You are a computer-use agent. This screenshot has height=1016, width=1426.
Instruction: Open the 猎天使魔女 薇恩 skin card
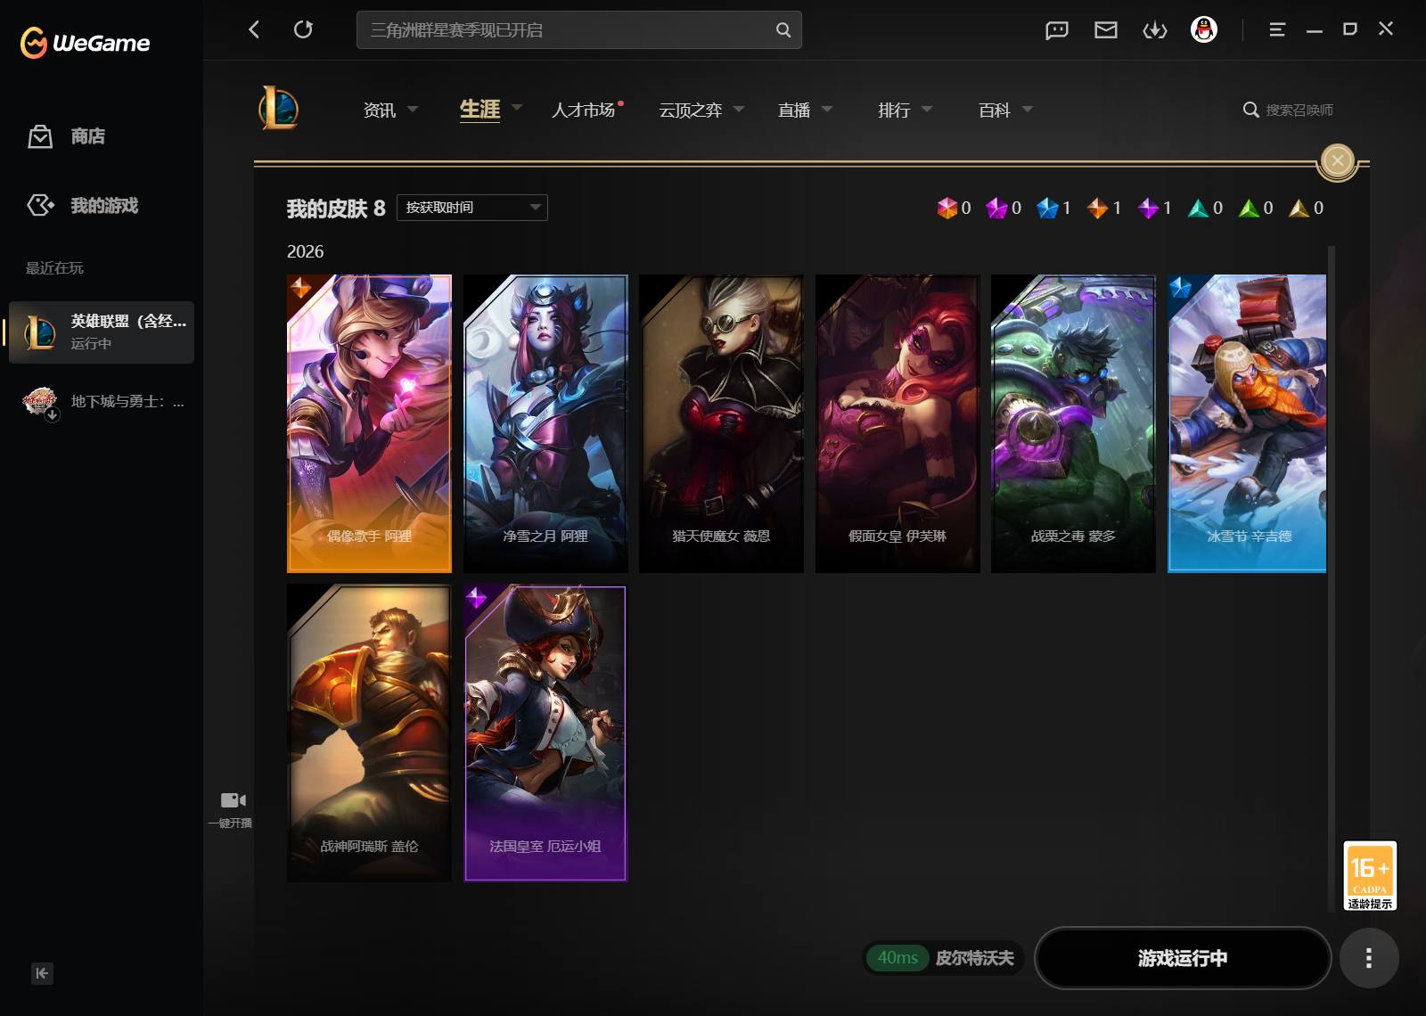(x=721, y=423)
